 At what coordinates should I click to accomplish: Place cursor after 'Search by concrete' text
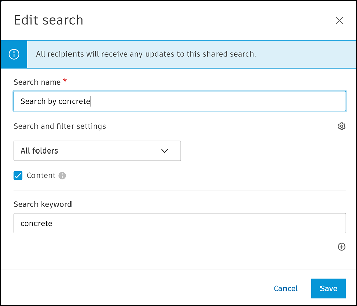(x=91, y=101)
